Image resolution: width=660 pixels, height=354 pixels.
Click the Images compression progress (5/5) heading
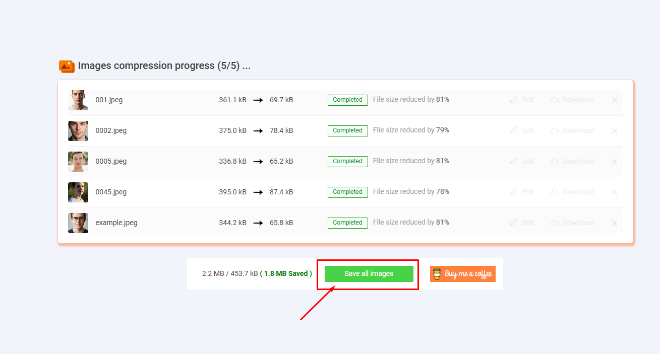click(164, 66)
